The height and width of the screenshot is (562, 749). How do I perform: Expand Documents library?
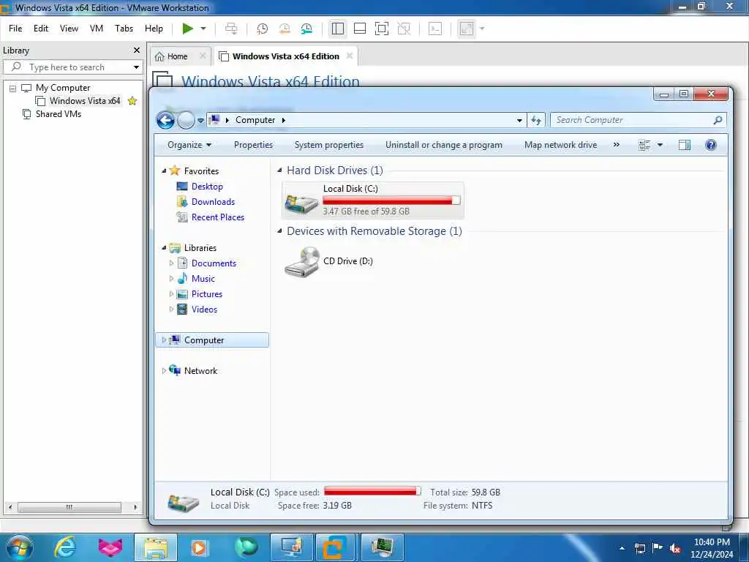171,263
